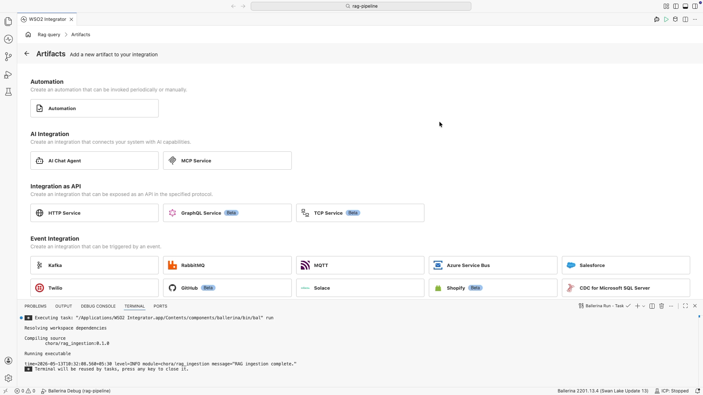Switch to the DEBUG CONSOLE tab
The width and height of the screenshot is (703, 395).
tap(98, 306)
